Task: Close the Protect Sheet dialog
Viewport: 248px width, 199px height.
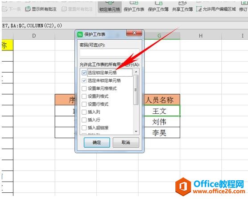Action: point(134,33)
